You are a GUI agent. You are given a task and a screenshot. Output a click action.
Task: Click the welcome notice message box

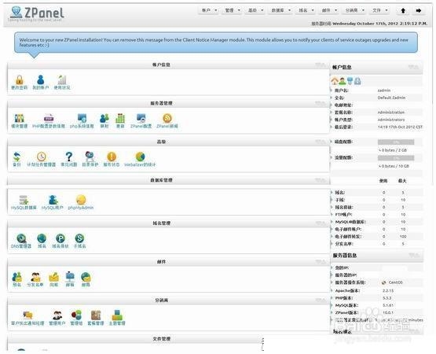216,42
